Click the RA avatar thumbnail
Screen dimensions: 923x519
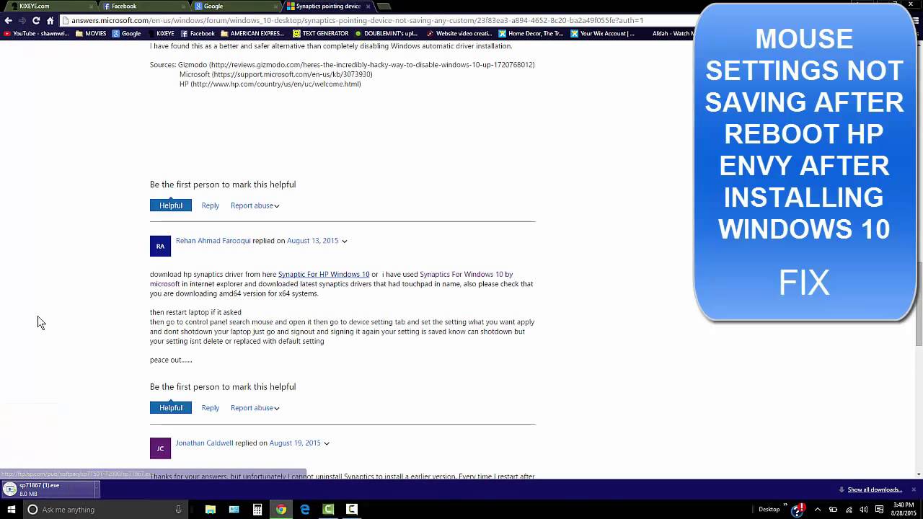(x=160, y=246)
